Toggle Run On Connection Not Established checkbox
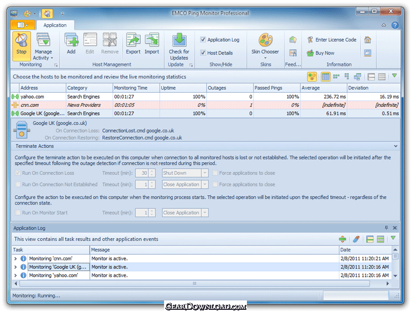 (x=18, y=184)
